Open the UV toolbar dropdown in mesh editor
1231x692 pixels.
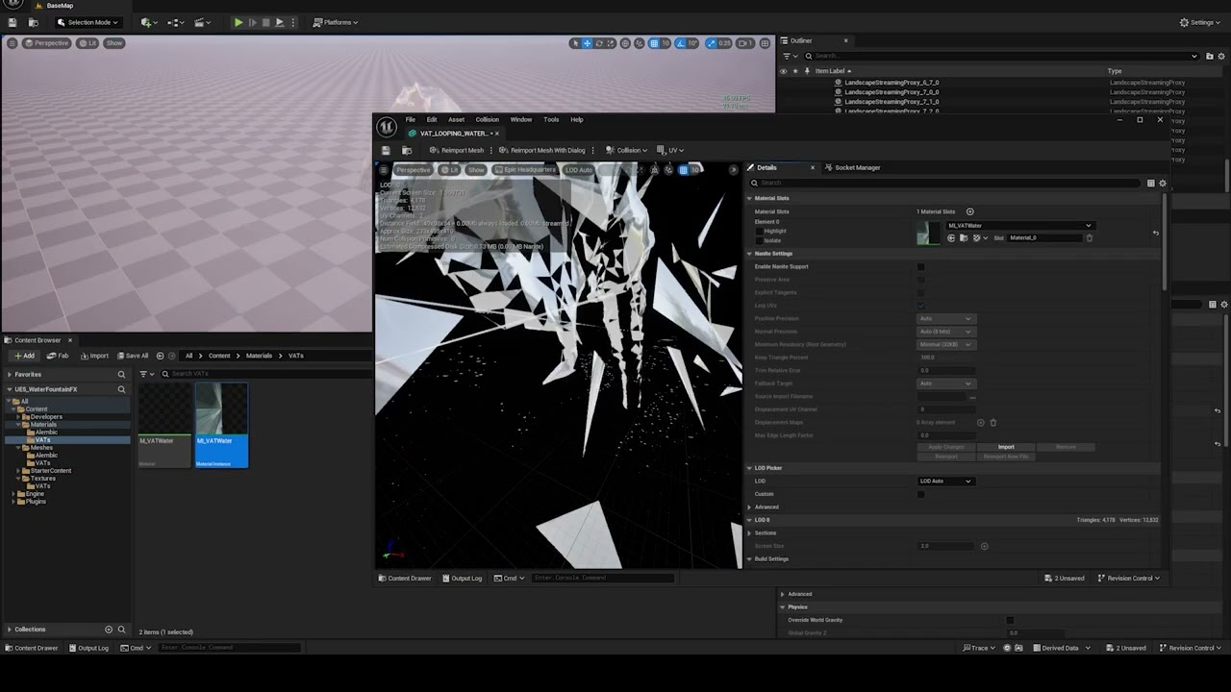coord(670,150)
